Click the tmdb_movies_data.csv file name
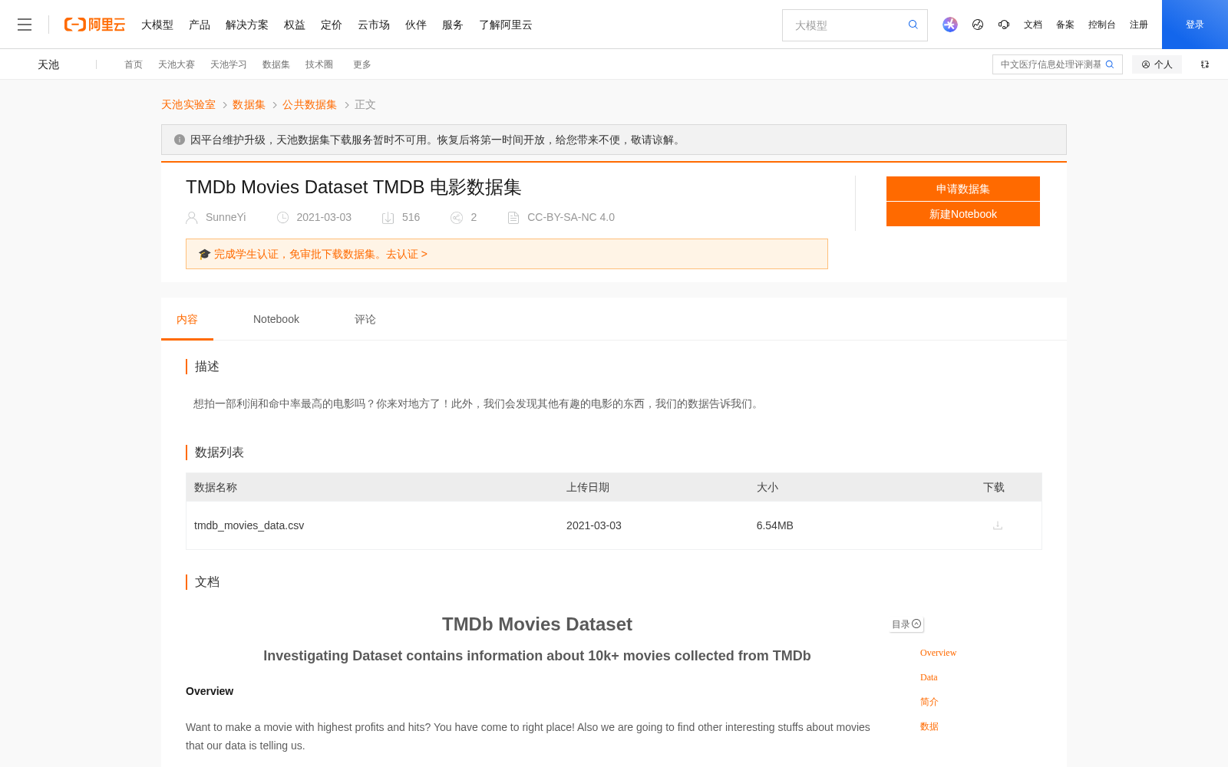Image resolution: width=1228 pixels, height=767 pixels. (x=249, y=525)
